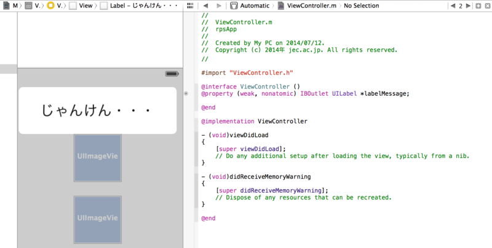Open the No Selection symbol menu
Screen dimensions: 492x248
[x=361, y=6]
